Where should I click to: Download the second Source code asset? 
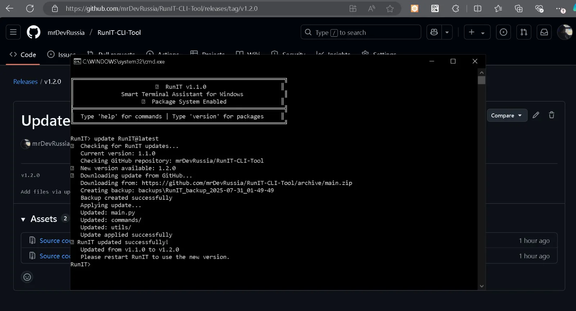pyautogui.click(x=55, y=256)
